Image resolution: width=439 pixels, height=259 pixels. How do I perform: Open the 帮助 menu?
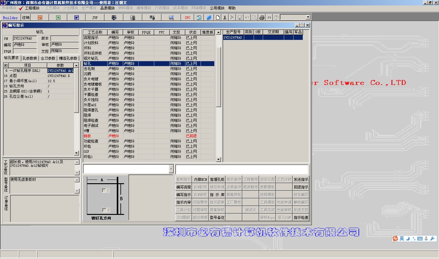pyautogui.click(x=232, y=8)
